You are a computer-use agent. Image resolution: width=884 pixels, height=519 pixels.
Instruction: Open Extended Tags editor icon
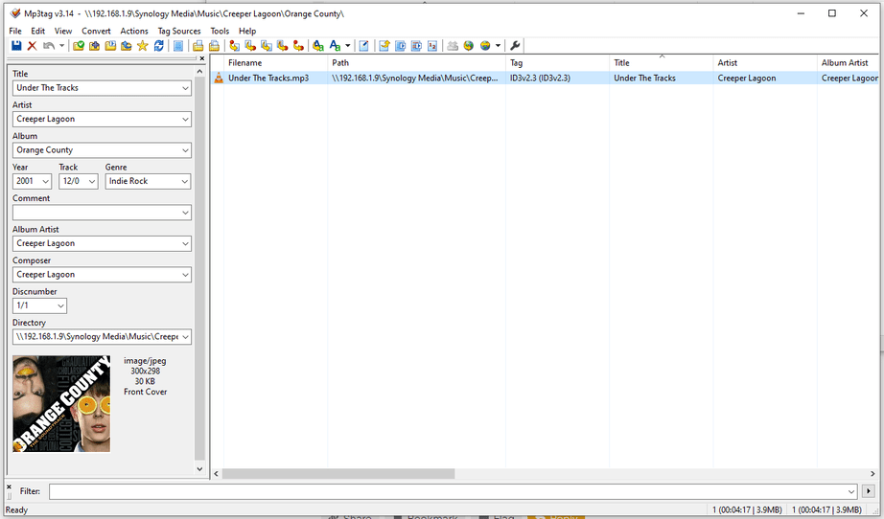click(364, 46)
